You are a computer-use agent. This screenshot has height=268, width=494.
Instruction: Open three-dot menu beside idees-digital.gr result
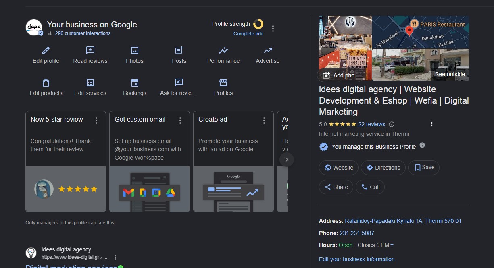(115, 257)
